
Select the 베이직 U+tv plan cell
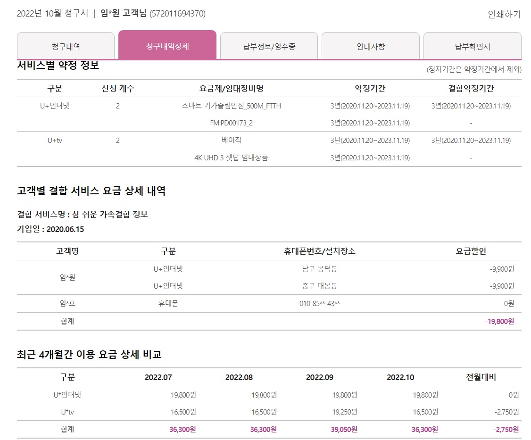(231, 140)
